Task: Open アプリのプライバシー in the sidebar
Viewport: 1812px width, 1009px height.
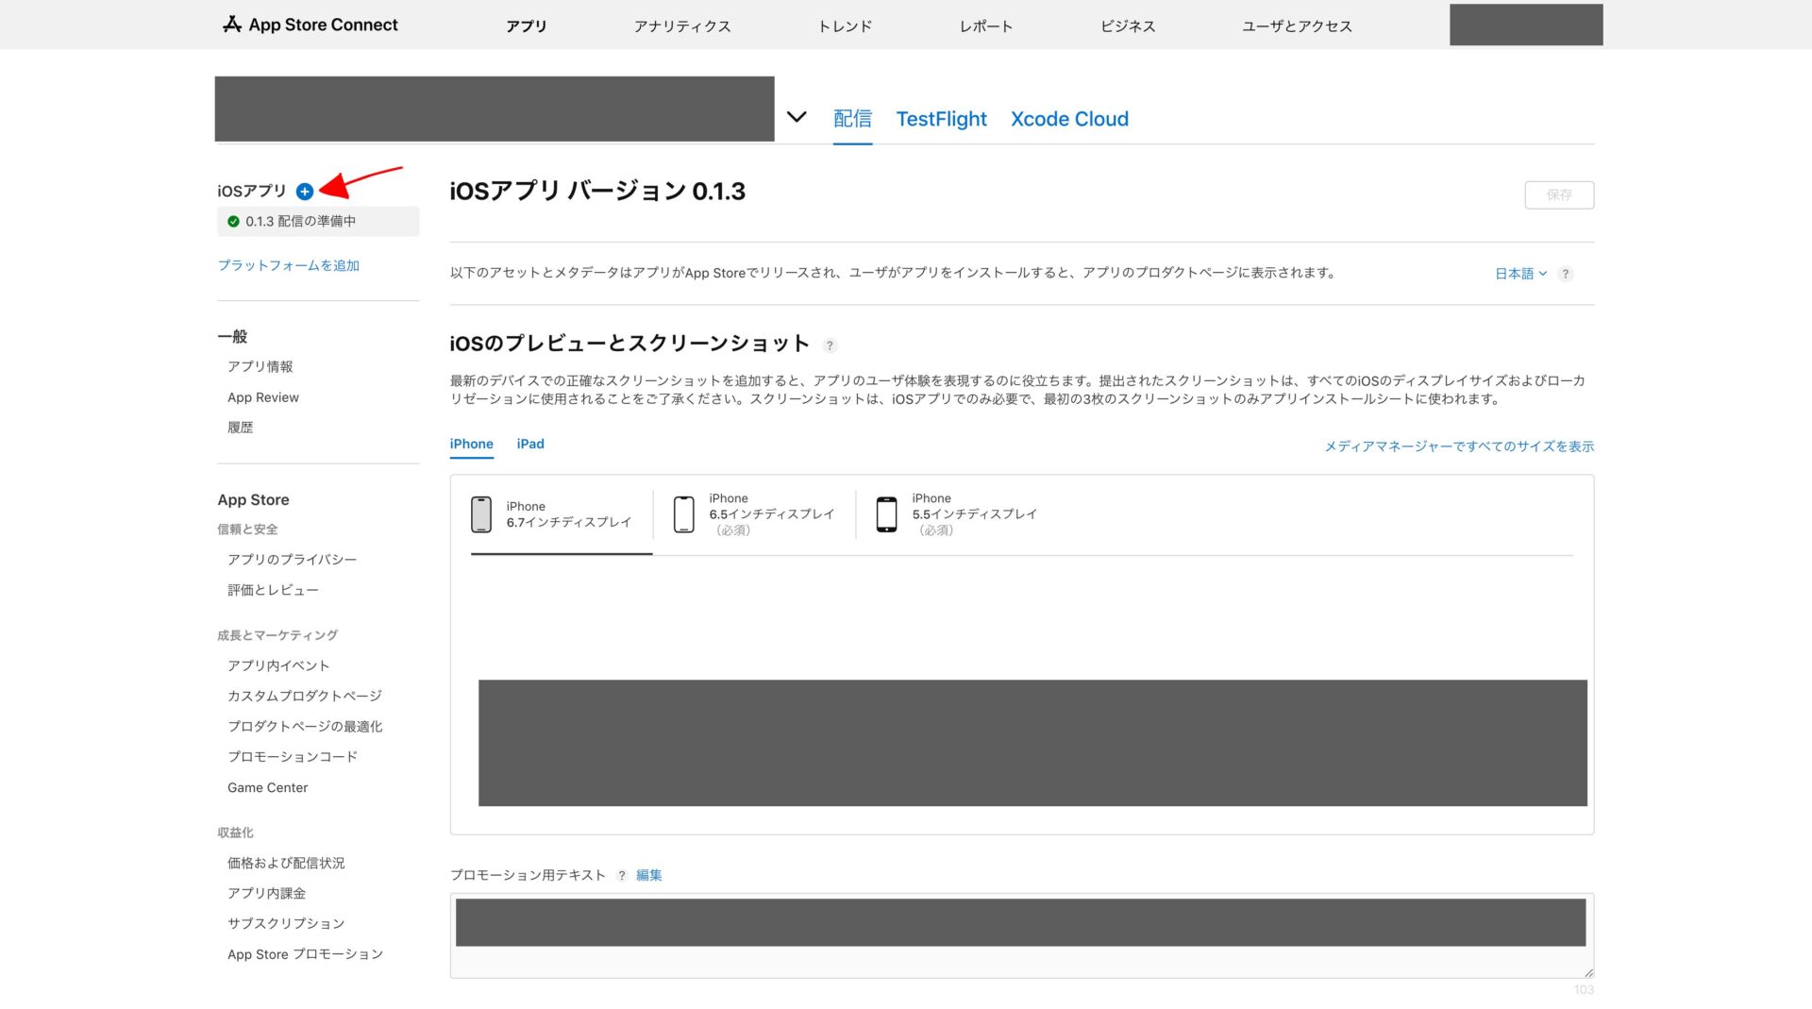Action: [x=292, y=559]
